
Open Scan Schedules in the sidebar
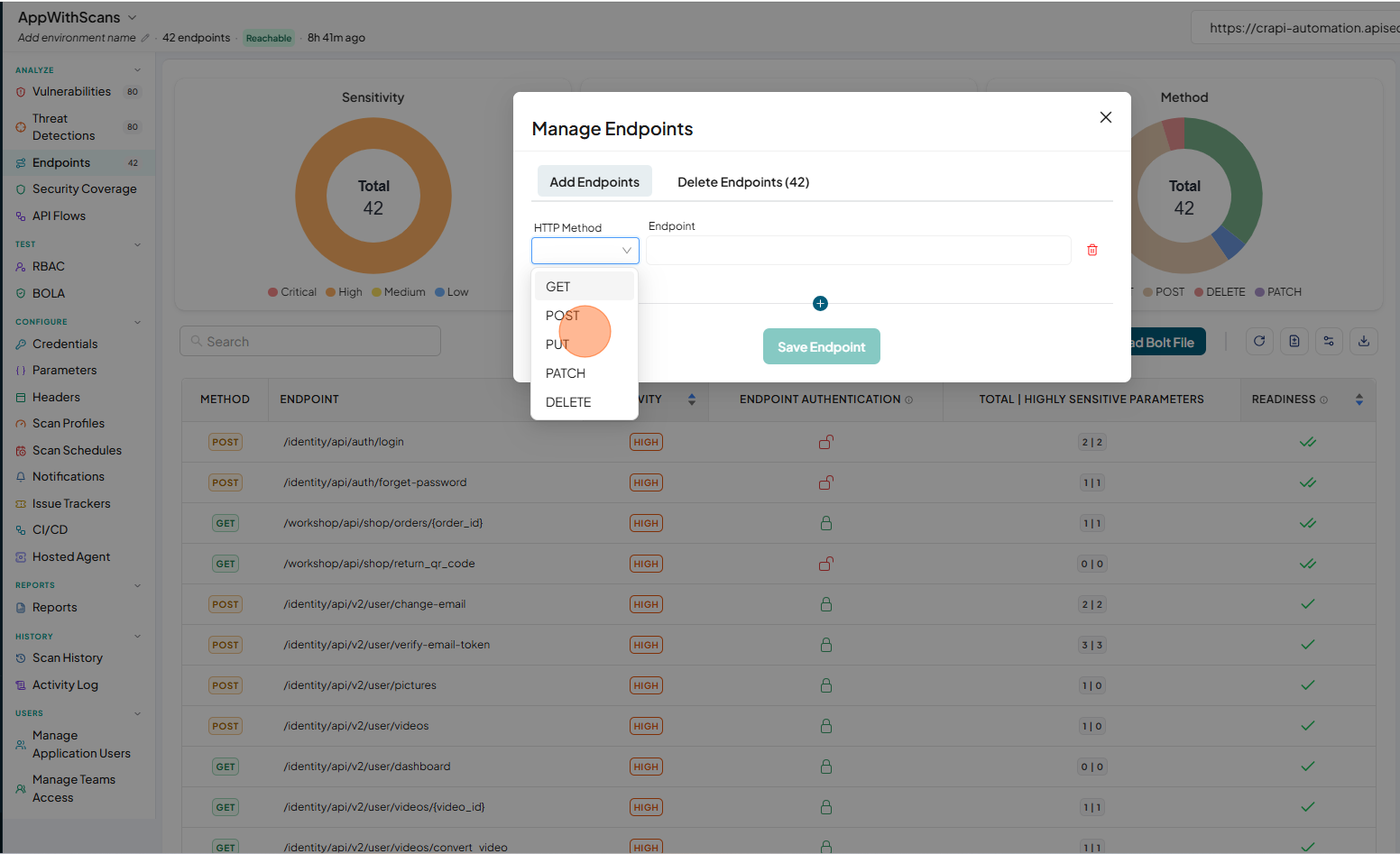pyautogui.click(x=77, y=450)
